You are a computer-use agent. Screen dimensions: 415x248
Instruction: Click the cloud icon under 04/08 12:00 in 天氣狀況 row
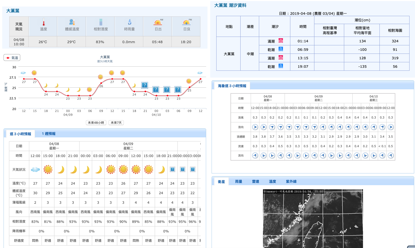[35, 170]
